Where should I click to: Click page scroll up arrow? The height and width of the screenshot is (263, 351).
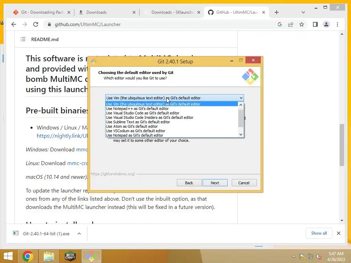tap(342, 34)
